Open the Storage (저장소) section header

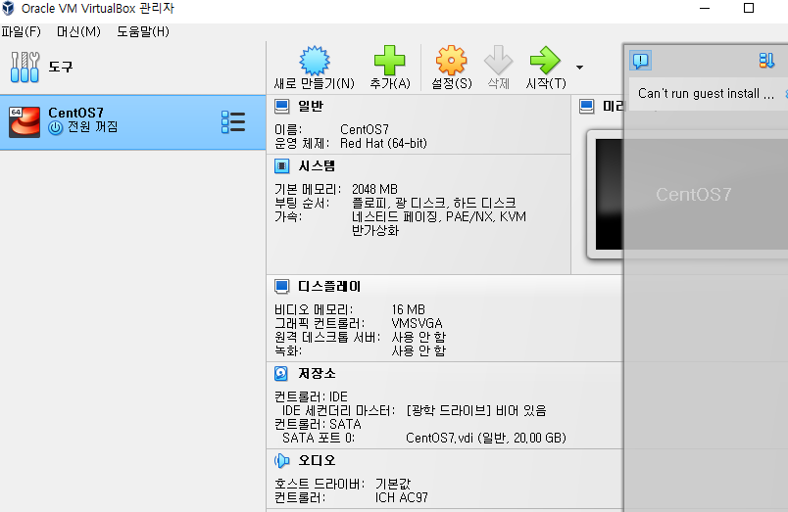pyautogui.click(x=317, y=373)
